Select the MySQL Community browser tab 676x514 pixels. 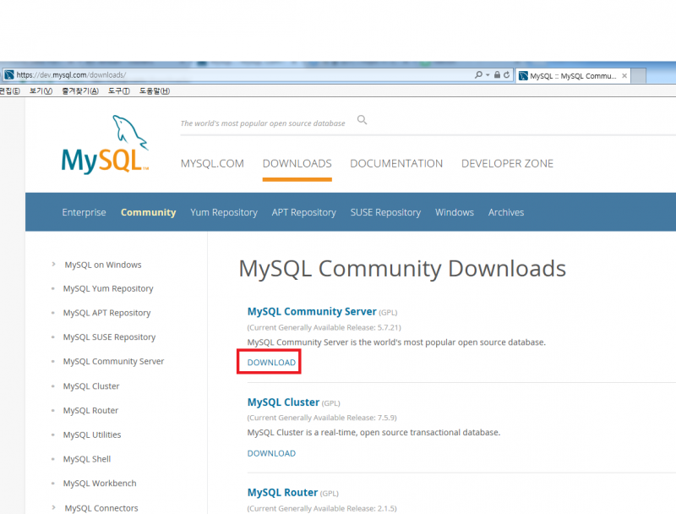coord(573,76)
